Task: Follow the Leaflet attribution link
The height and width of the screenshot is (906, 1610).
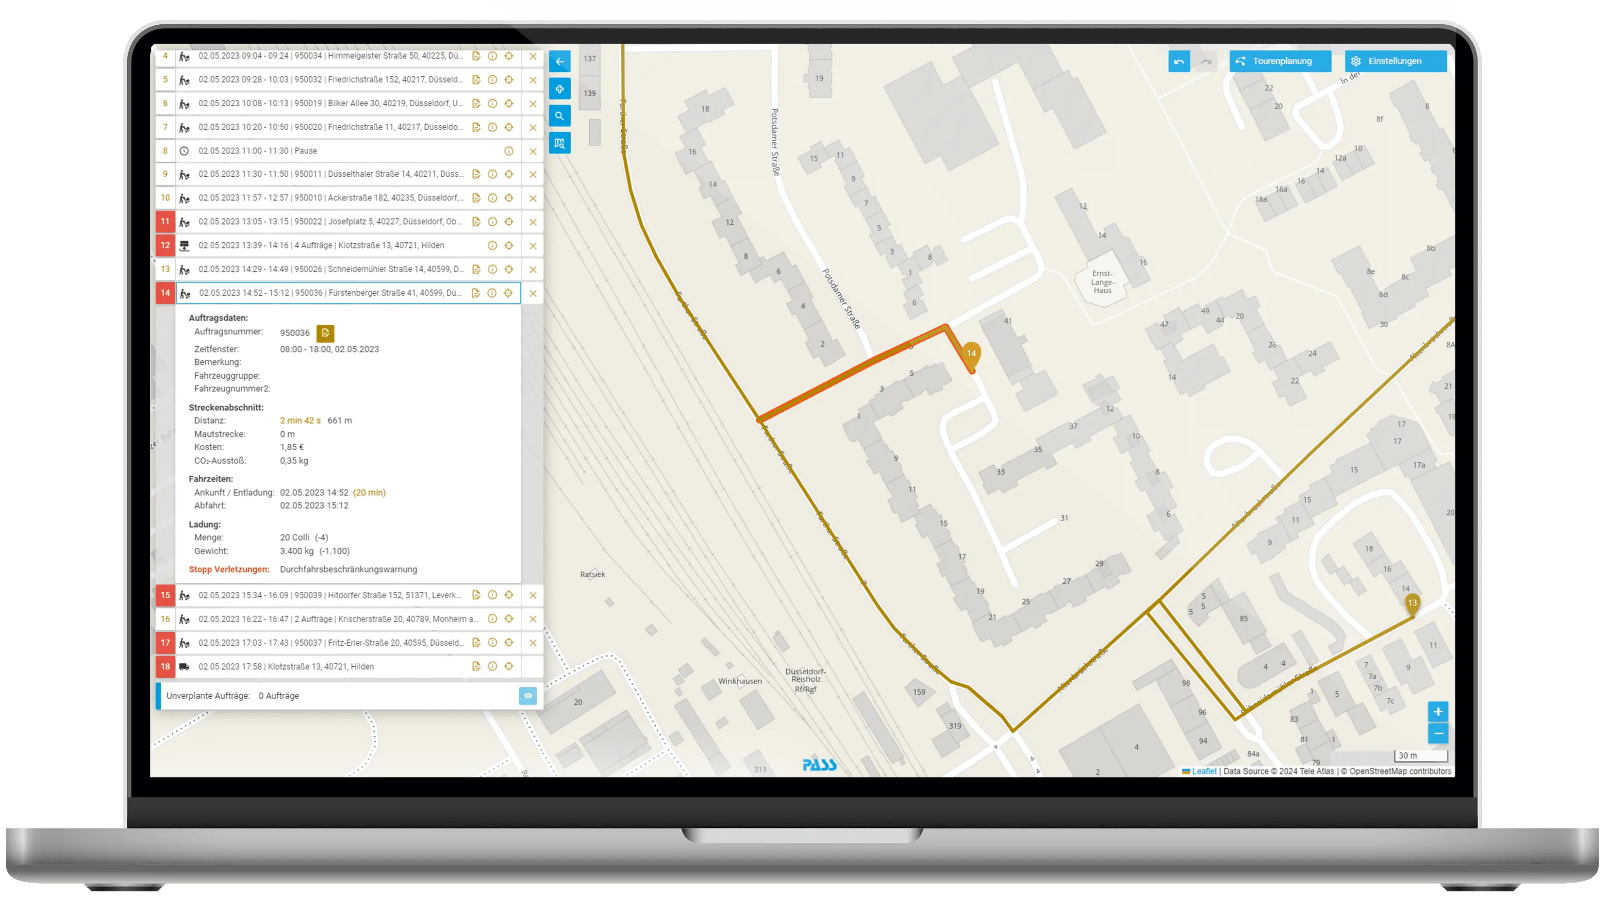Action: pos(1204,772)
